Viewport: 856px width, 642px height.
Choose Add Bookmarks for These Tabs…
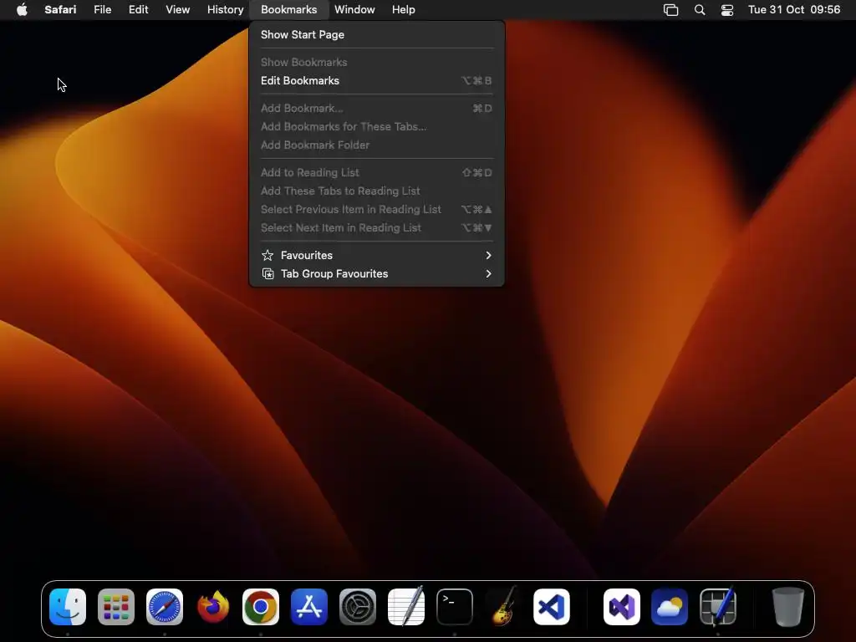377,127
